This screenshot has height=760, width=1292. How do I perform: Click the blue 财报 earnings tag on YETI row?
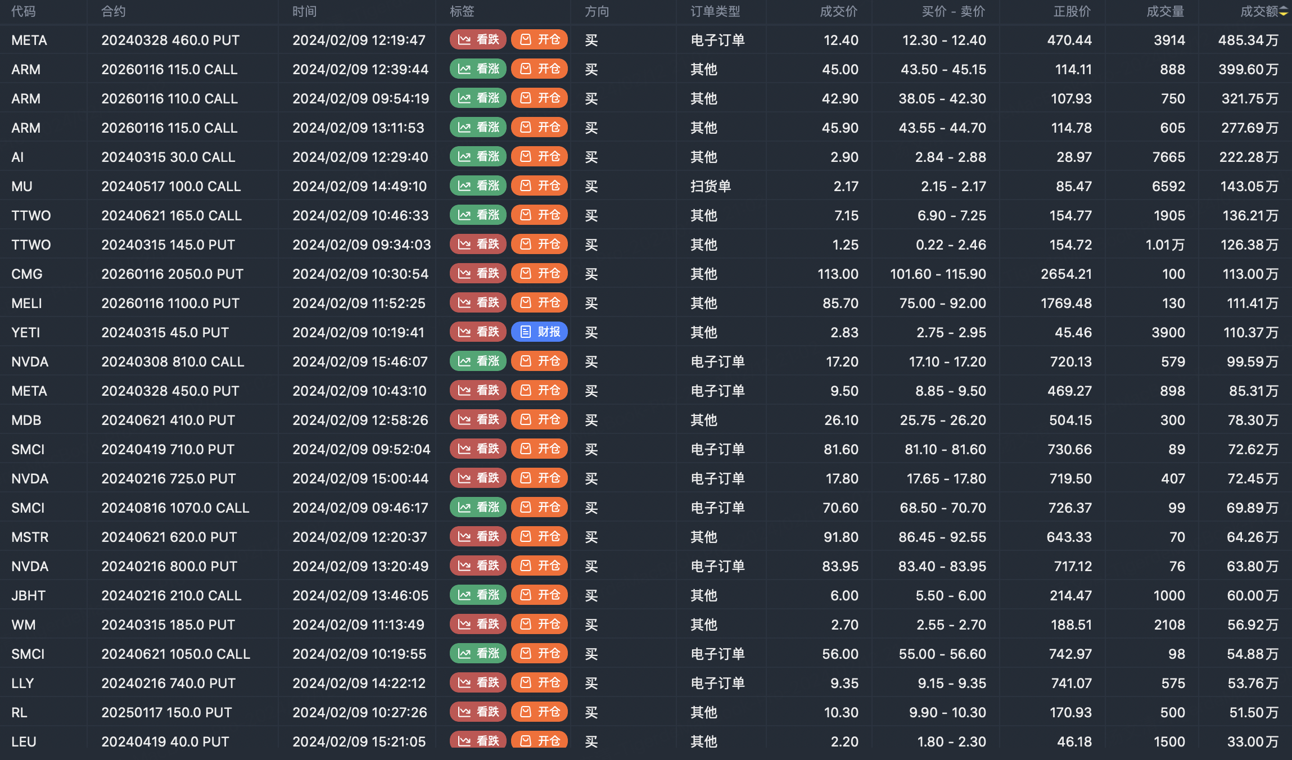pos(539,332)
